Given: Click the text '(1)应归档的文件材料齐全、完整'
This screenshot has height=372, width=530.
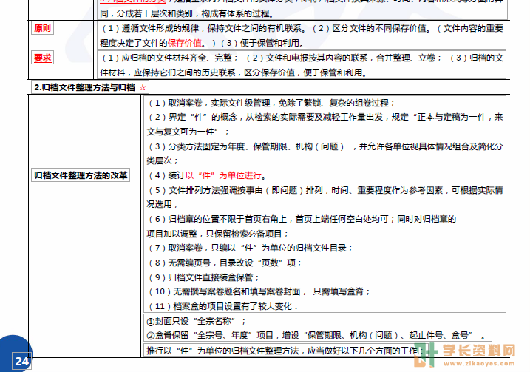Looking at the screenshot, I should click(169, 58).
